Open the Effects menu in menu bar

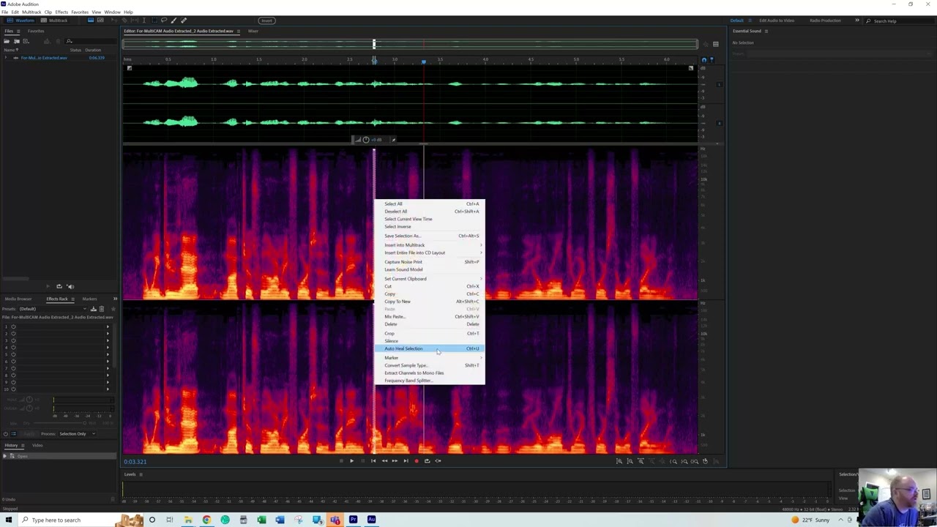tap(61, 12)
